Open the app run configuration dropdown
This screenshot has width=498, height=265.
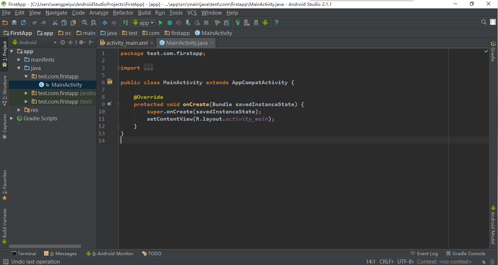144,23
